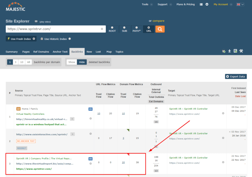Open the language flag dropdown
Screen dimensions: 252x177
240,4
